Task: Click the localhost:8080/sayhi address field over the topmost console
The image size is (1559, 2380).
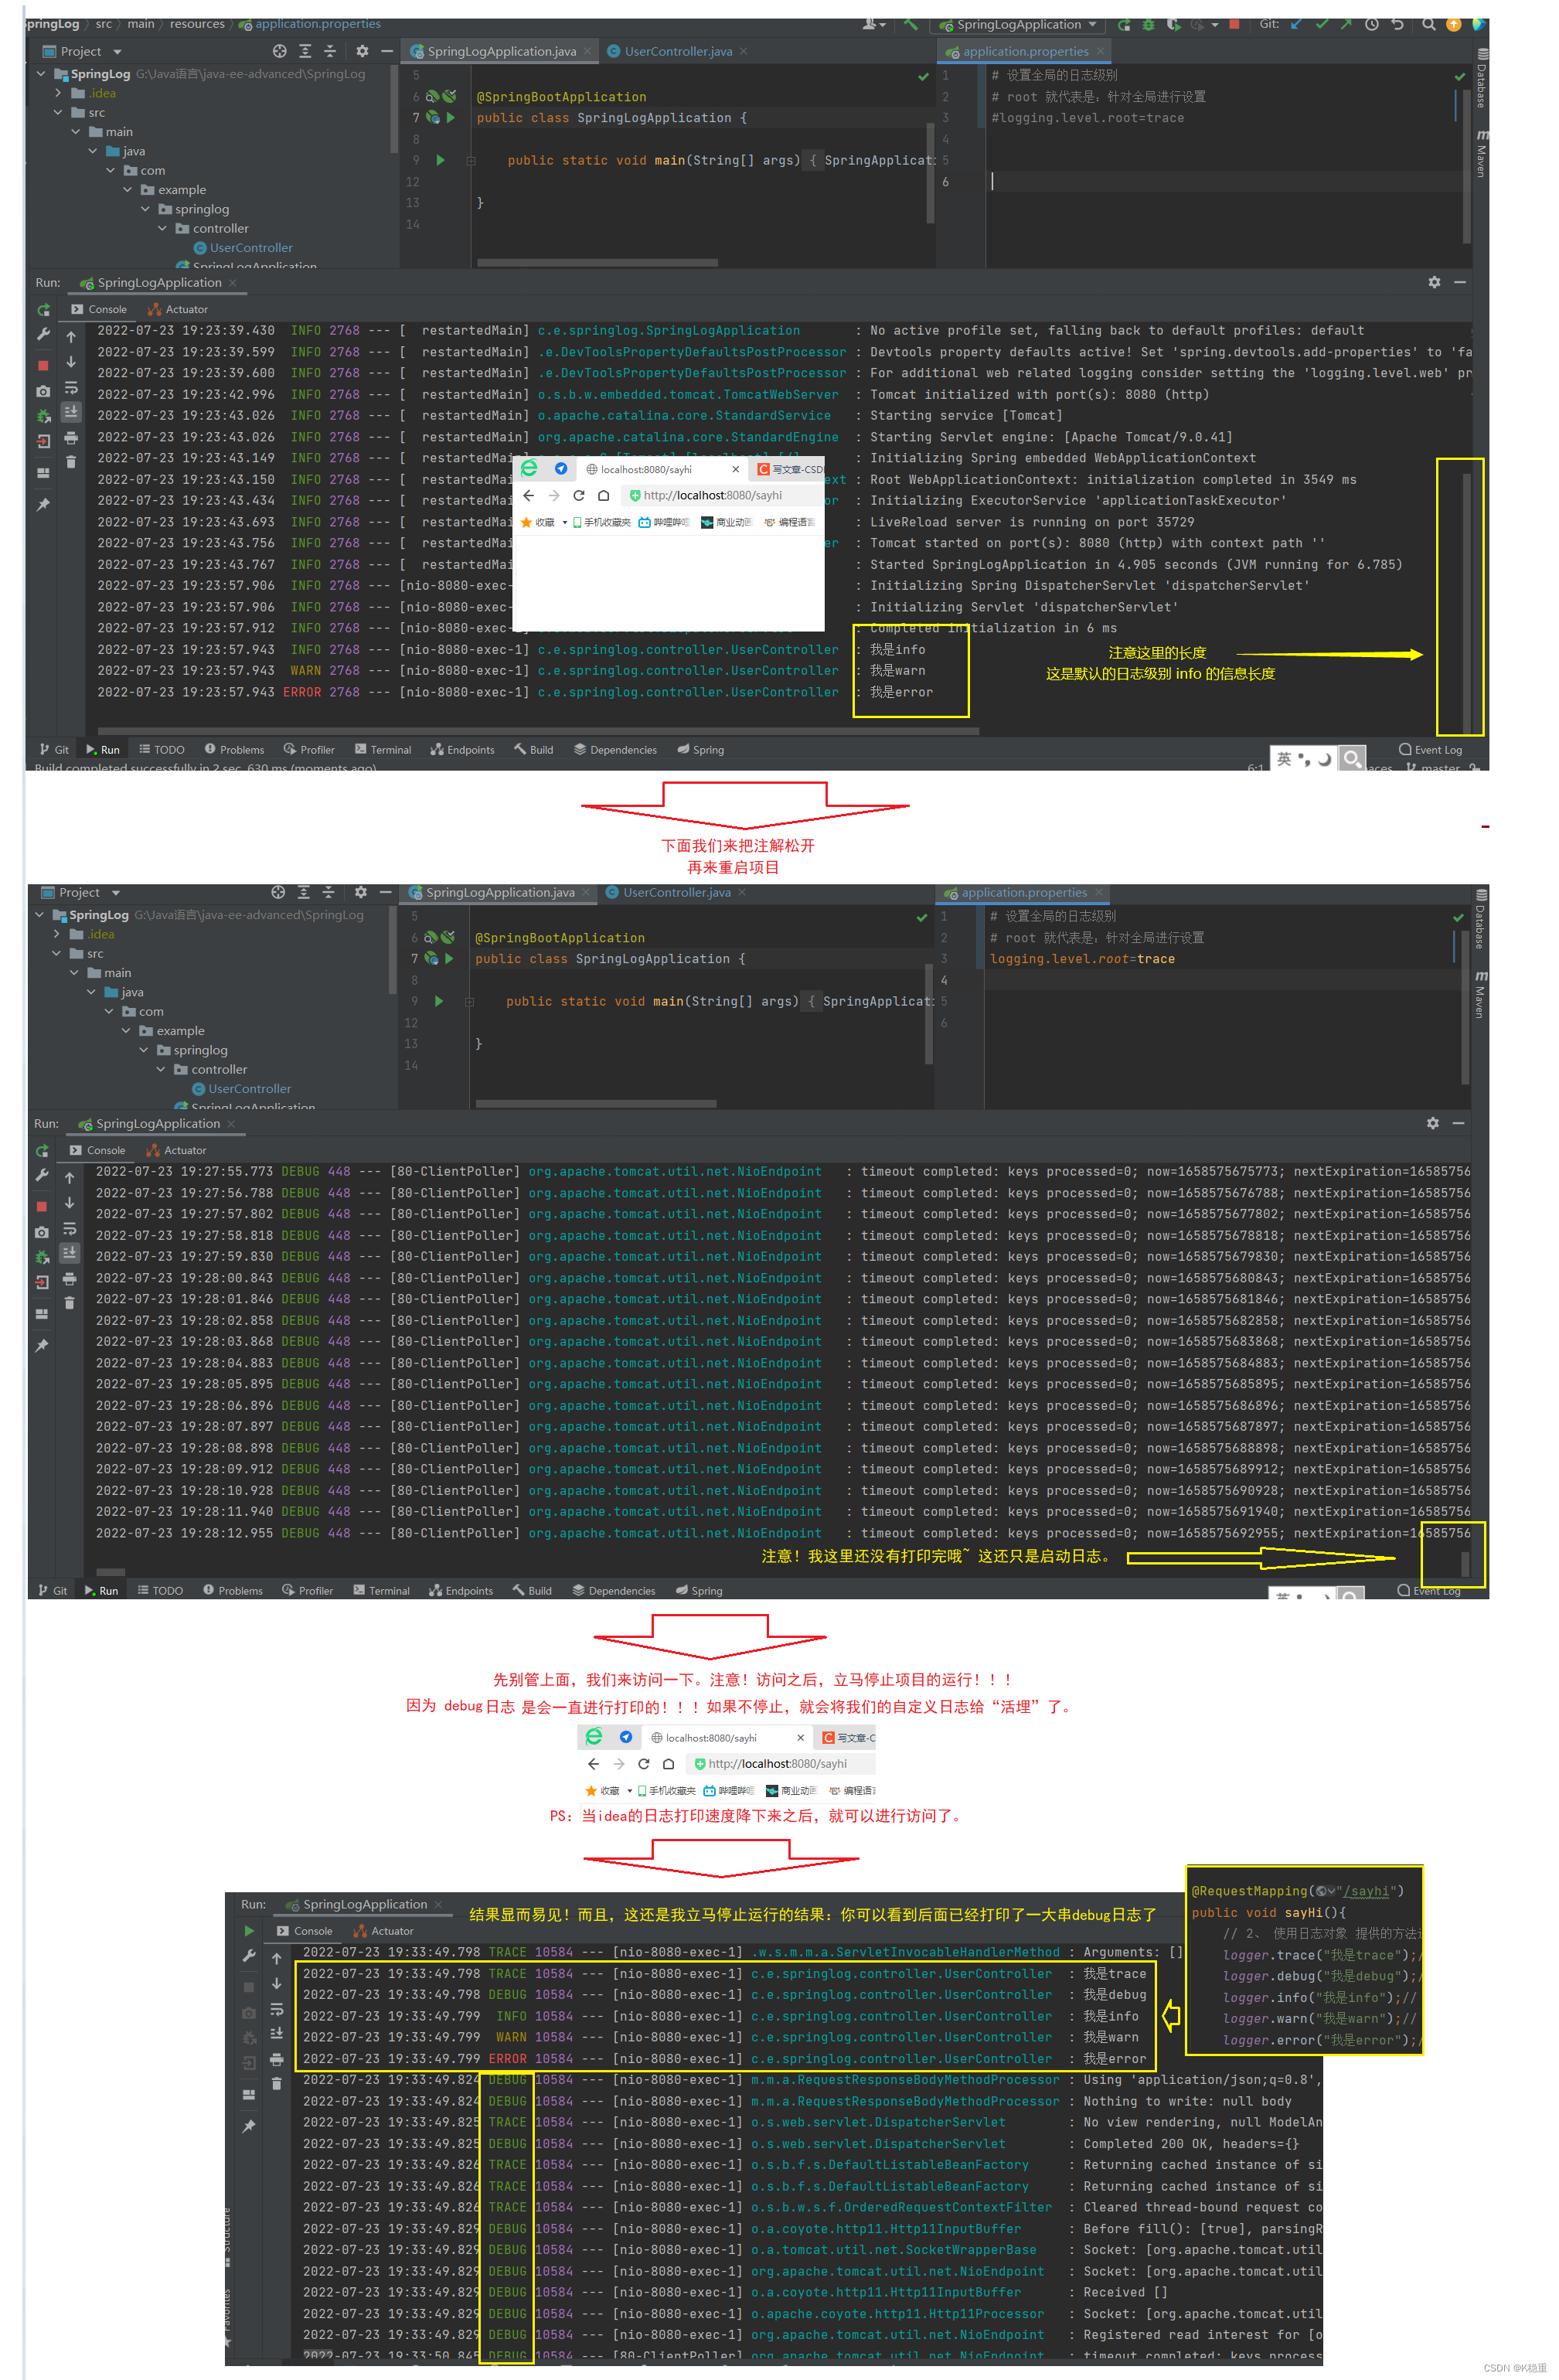Action: [x=712, y=495]
